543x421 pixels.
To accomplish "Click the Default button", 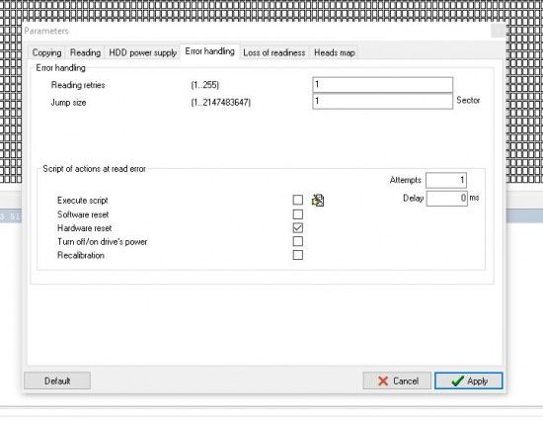I will (57, 380).
